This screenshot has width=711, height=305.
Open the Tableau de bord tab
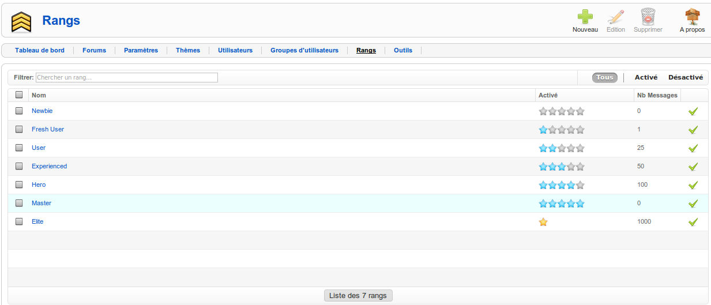click(x=40, y=50)
